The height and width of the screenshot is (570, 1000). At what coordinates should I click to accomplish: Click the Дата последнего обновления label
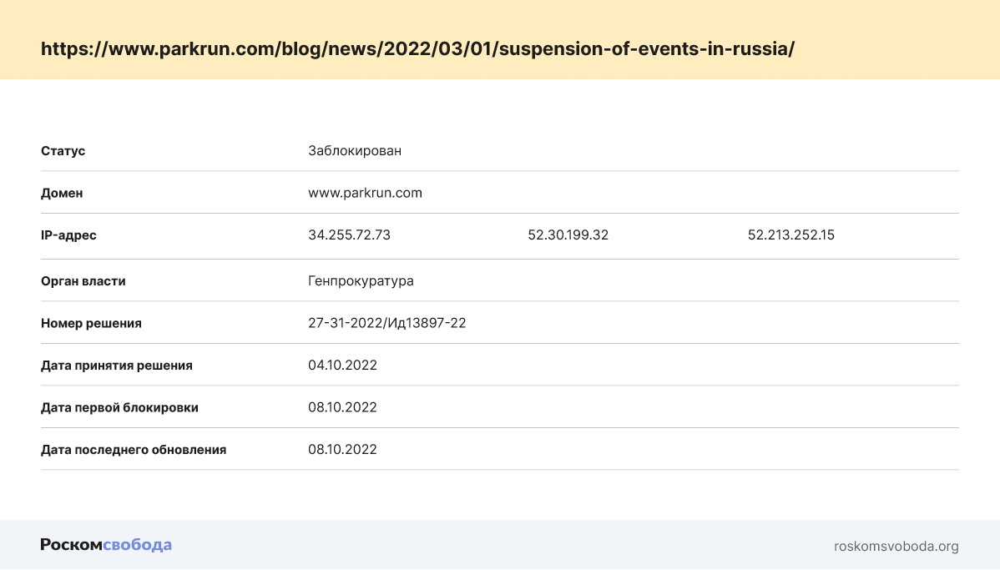point(134,449)
